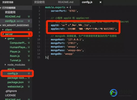Switch to the README.md tab
Viewport: 137px width, 100px height.
[66, 2]
